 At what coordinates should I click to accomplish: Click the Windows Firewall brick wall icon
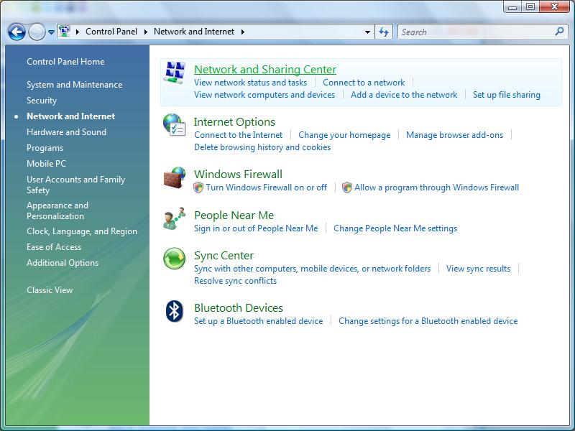point(175,177)
